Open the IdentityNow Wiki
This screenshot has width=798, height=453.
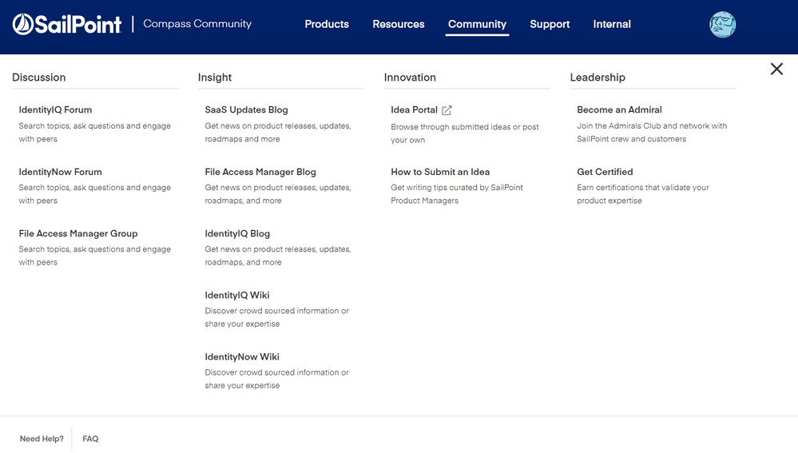click(x=242, y=356)
